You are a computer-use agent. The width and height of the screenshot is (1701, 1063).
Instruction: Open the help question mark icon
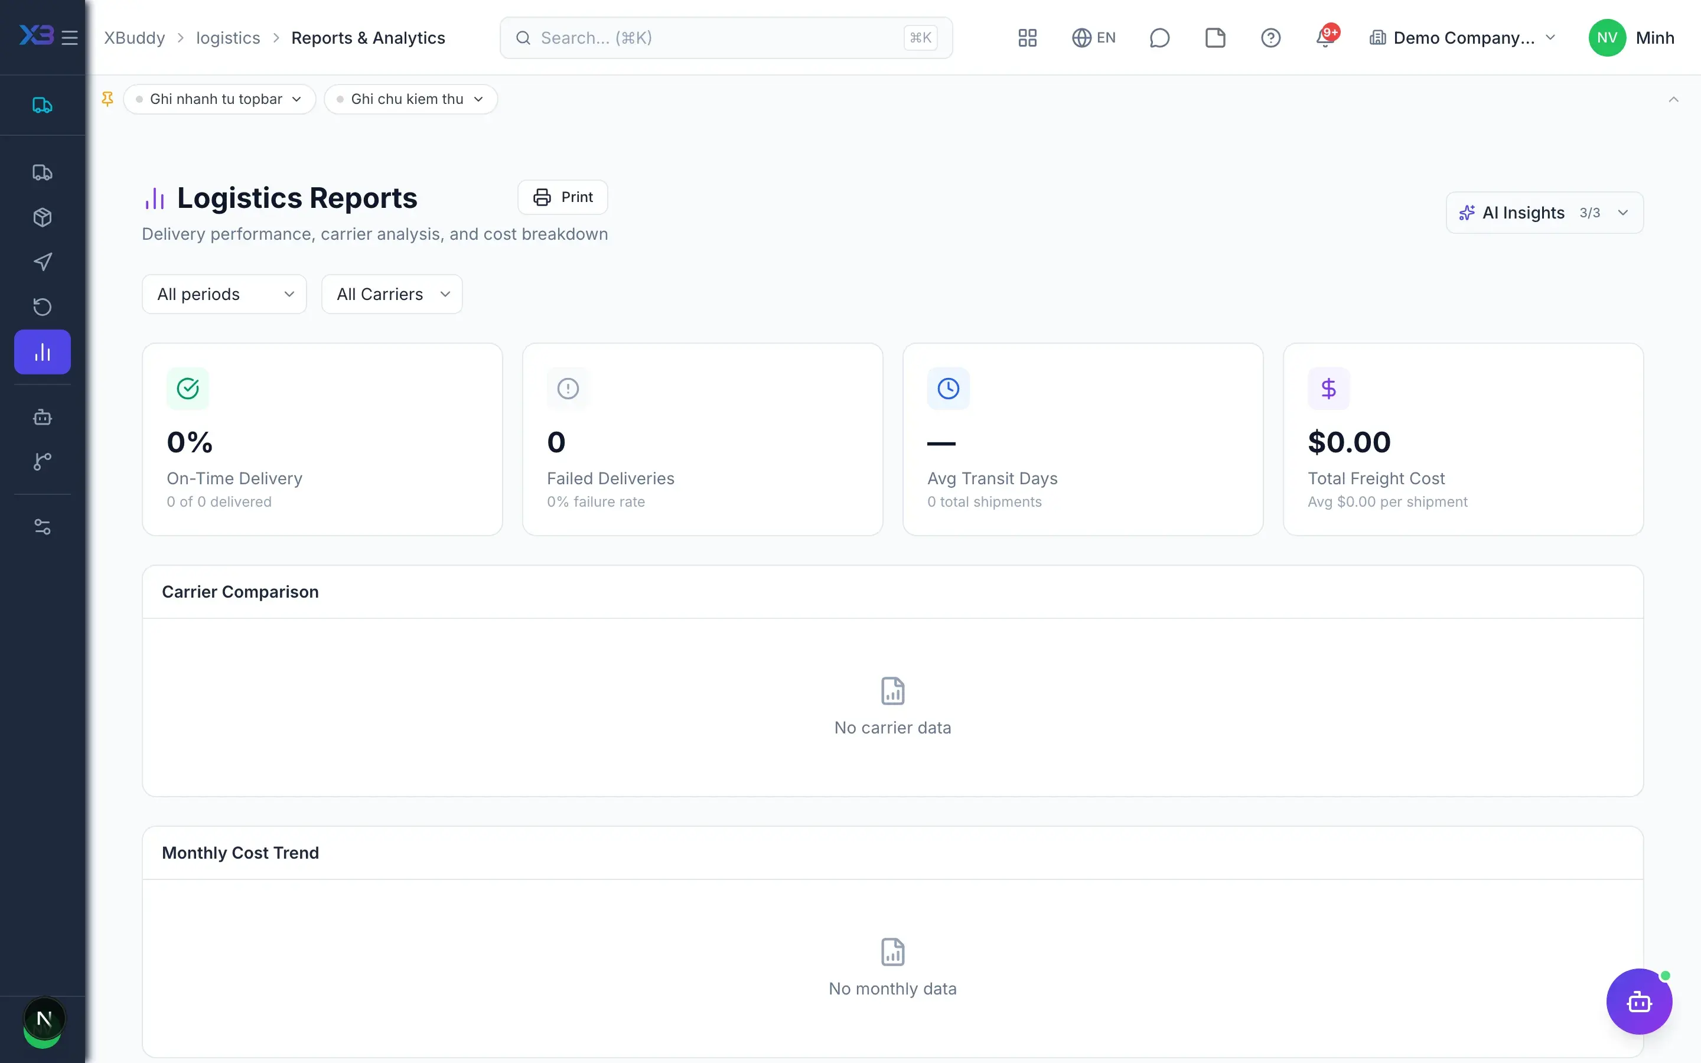(1270, 38)
